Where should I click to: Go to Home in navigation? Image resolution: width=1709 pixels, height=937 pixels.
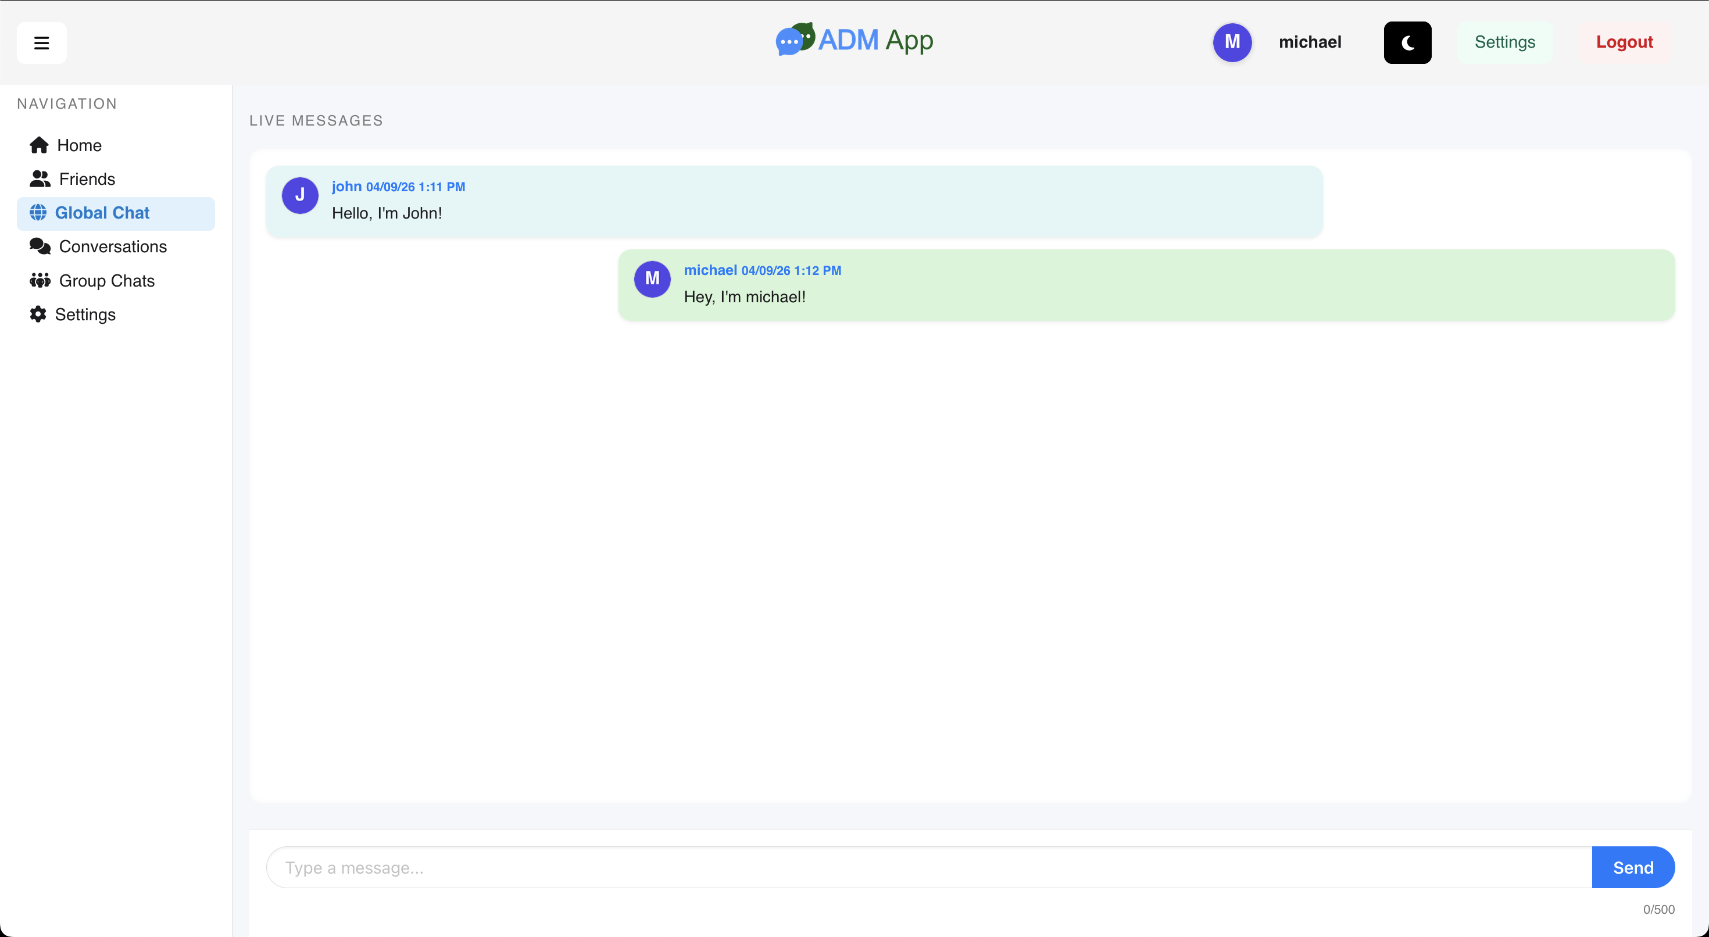79,145
